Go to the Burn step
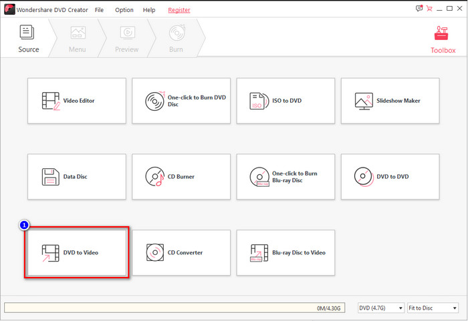Viewport: 468px width, 321px height. (177, 39)
